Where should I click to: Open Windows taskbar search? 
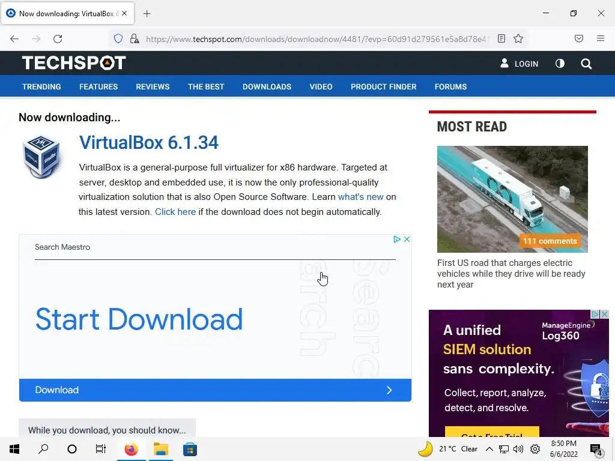point(43,449)
